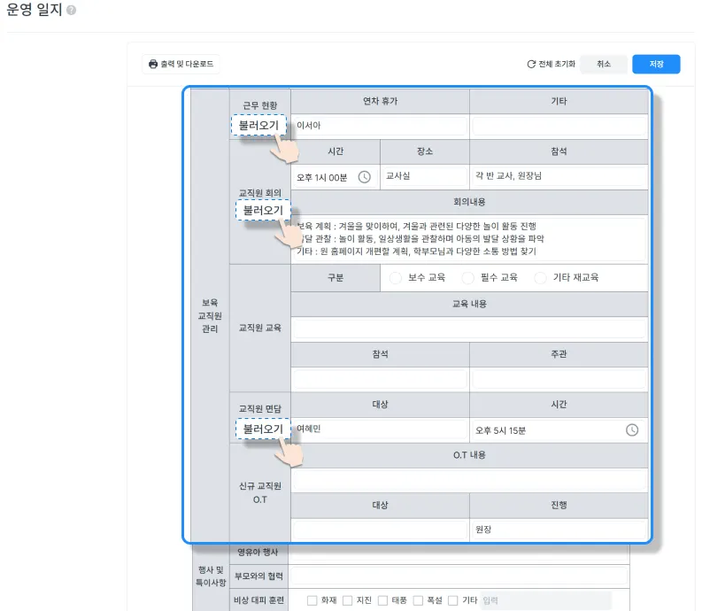Click the 오후 5시 15분 time field
Viewport: 702px width, 611px height.
(559, 430)
